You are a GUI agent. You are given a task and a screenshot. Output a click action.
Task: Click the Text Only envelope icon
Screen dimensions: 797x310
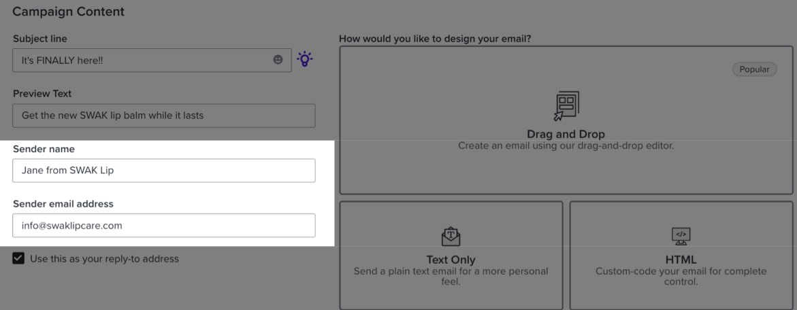coord(451,236)
